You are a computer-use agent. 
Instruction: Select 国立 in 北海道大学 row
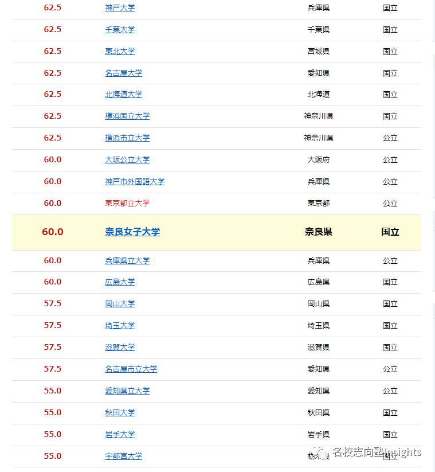pos(390,95)
